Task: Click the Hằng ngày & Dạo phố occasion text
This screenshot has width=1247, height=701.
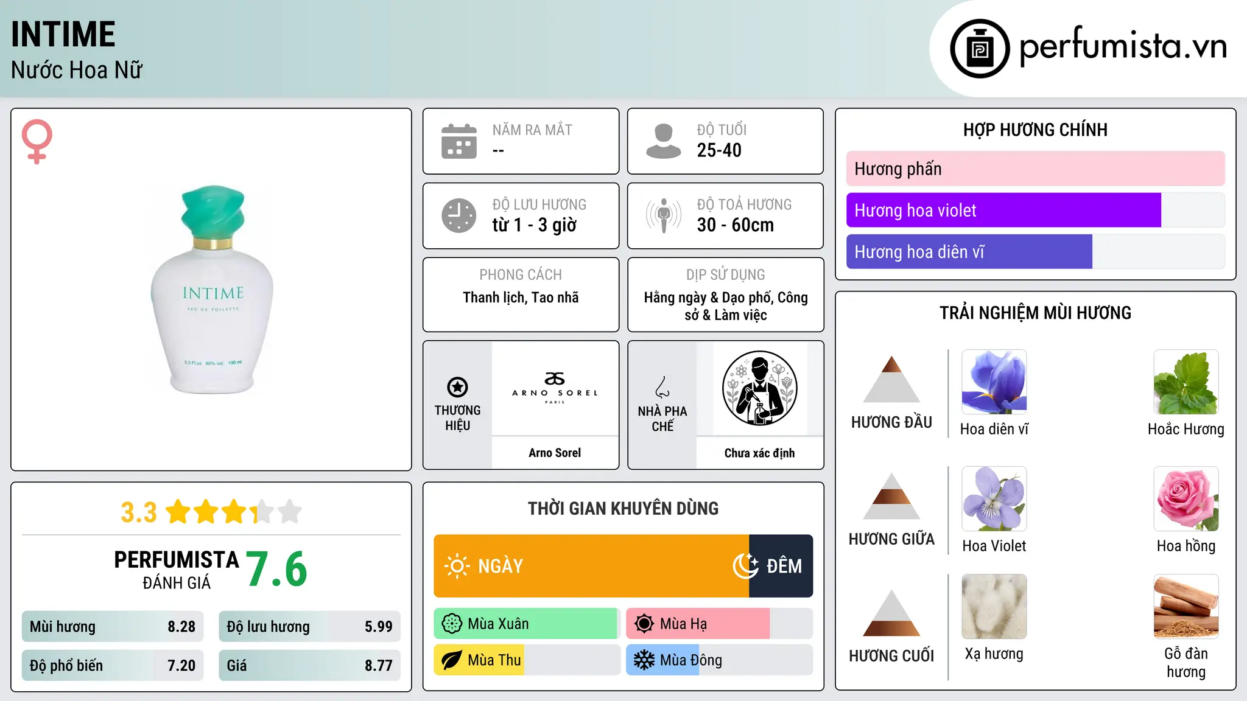Action: (726, 306)
